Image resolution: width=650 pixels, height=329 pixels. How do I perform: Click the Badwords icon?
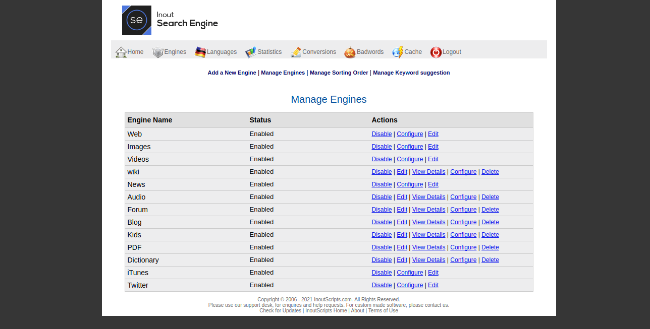coord(350,52)
